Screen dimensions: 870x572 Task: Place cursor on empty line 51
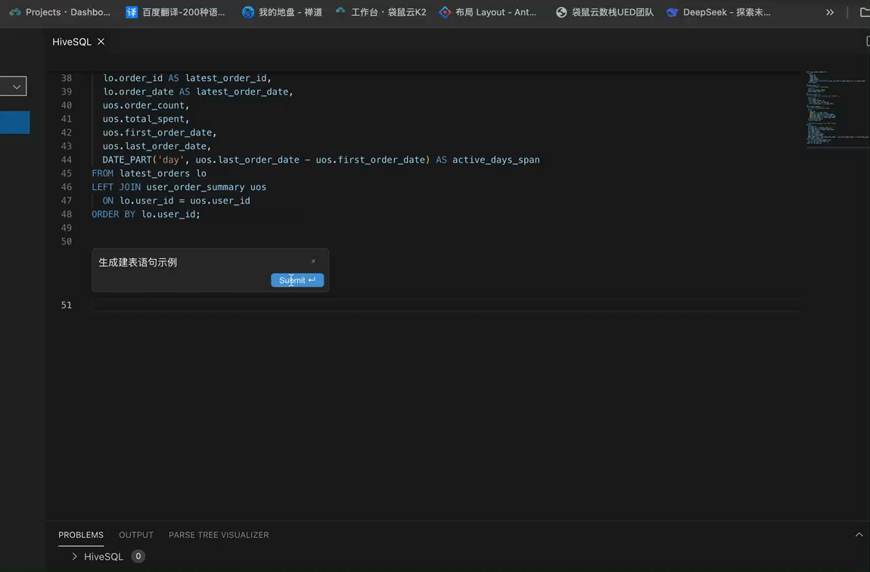click(x=446, y=305)
